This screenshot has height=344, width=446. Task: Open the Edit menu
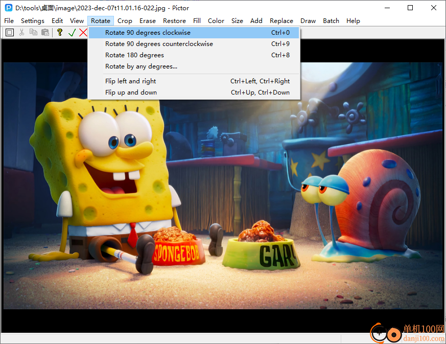(x=57, y=21)
